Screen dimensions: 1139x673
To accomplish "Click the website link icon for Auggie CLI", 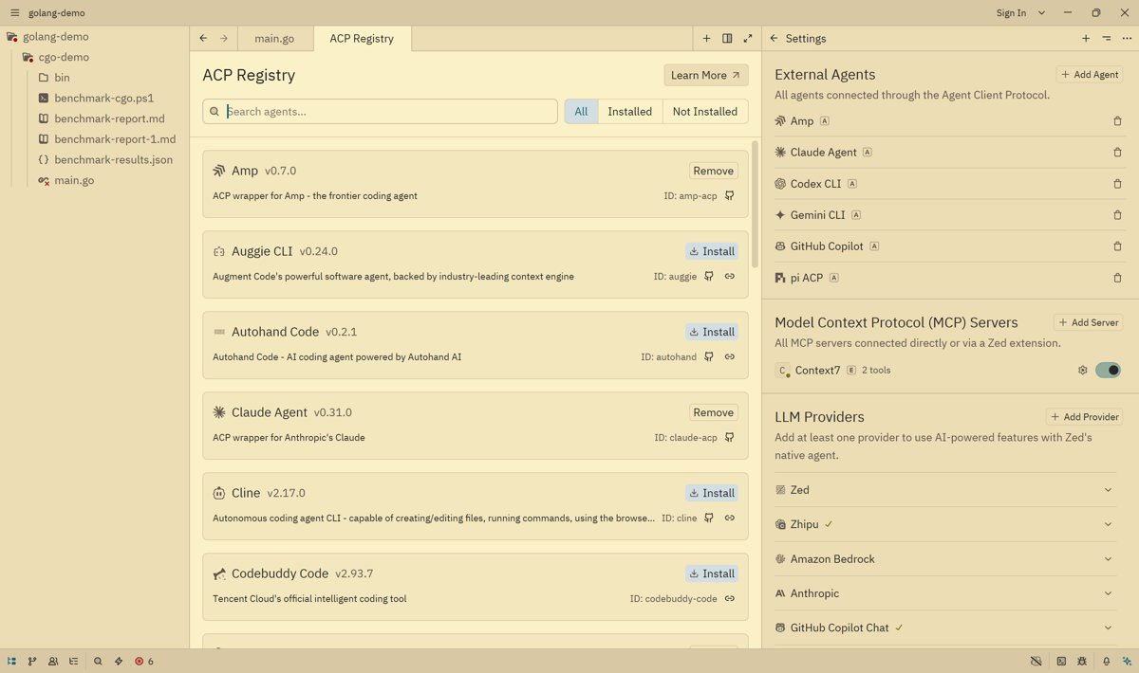I will (x=730, y=277).
